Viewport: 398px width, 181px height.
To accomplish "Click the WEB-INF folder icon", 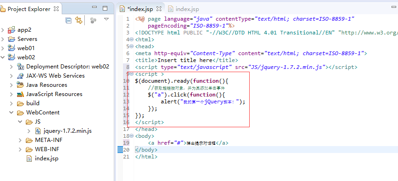I will [29, 149].
